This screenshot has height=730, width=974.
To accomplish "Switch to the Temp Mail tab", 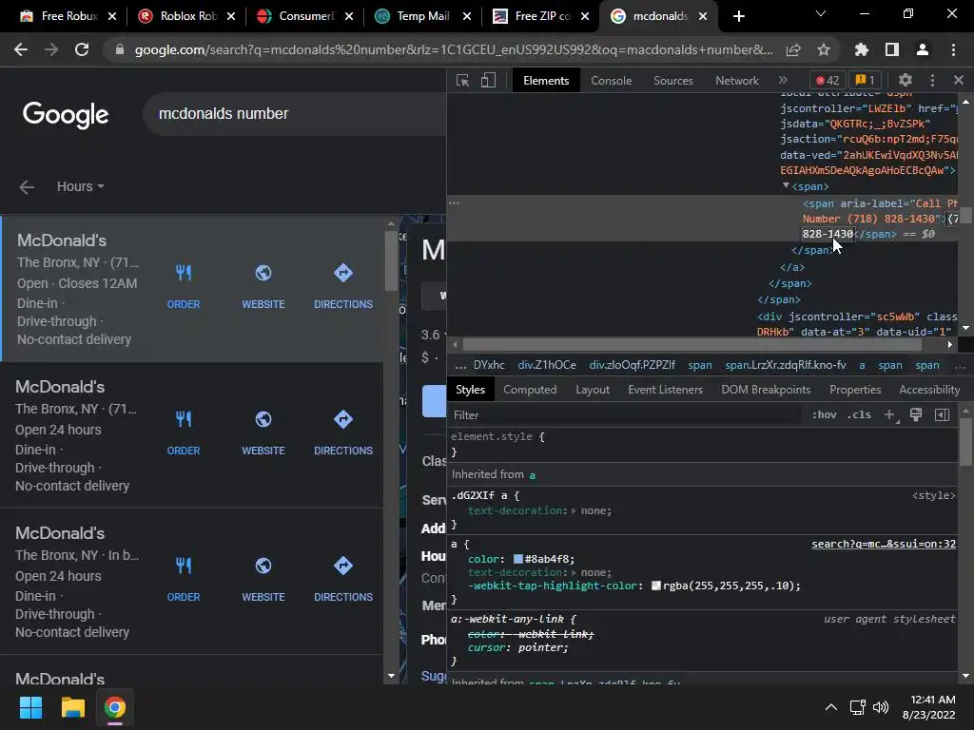I will point(423,16).
